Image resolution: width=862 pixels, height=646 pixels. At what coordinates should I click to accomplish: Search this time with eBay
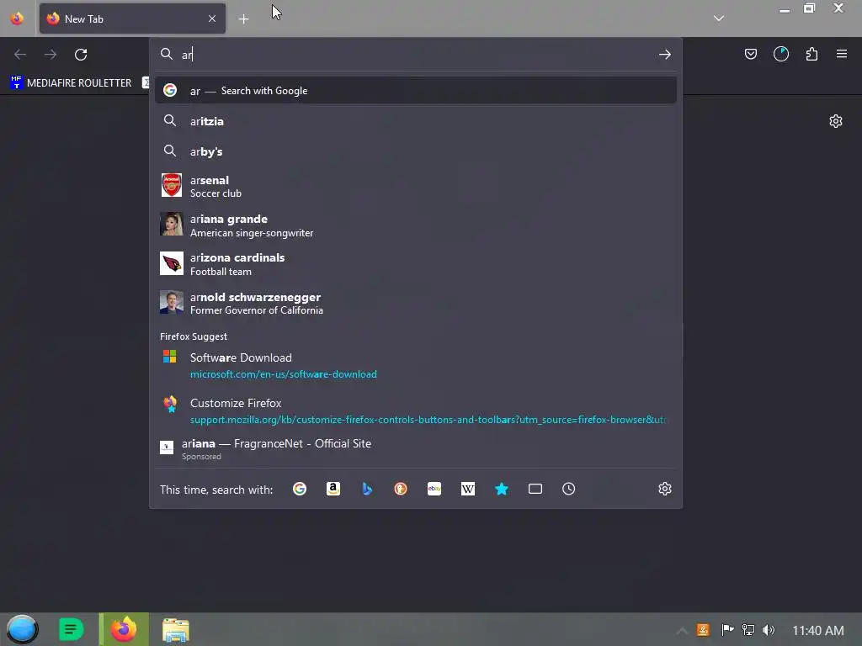[x=434, y=489]
